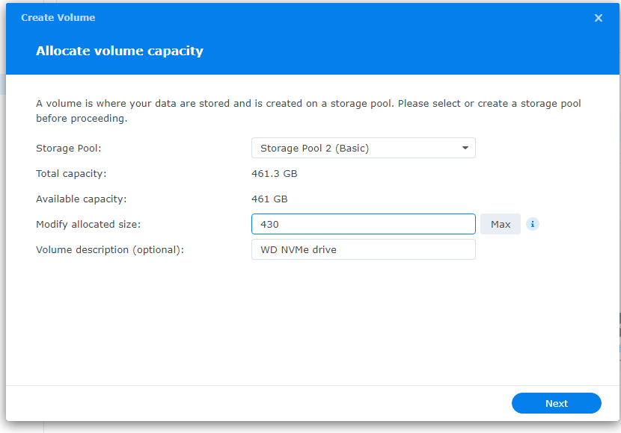Click the info icon beside Max
Image resolution: width=621 pixels, height=433 pixels.
point(533,224)
